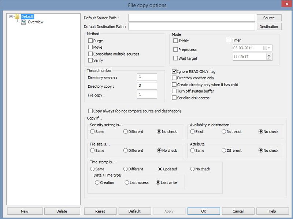Click the Default folder icon in tree
Screen dimensions: 293x219
pos(17,16)
